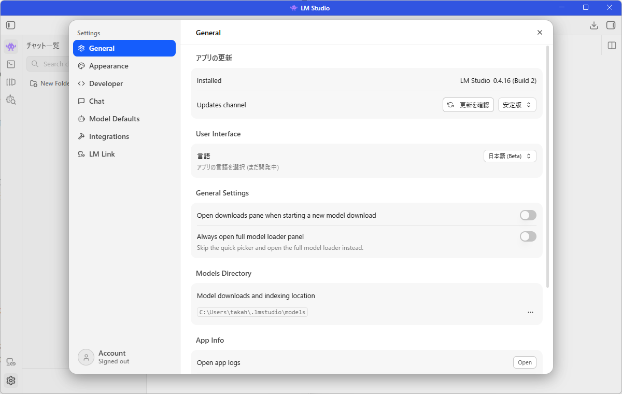Open the Chat view robot icon
This screenshot has width=622, height=394.
[11, 47]
